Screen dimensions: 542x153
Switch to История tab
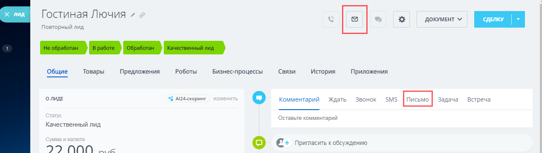click(x=323, y=71)
